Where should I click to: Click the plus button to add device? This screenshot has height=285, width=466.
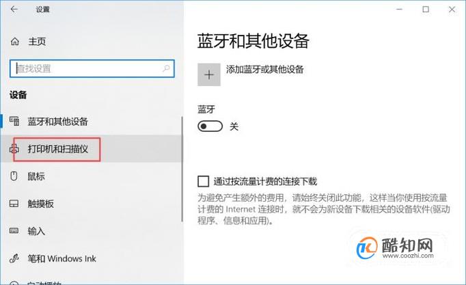(209, 74)
